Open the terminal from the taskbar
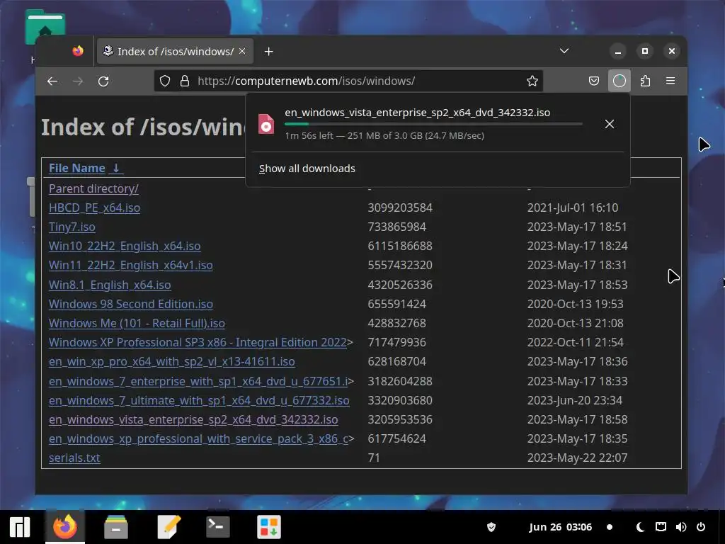Viewport: 725px width, 544px height. [218, 527]
